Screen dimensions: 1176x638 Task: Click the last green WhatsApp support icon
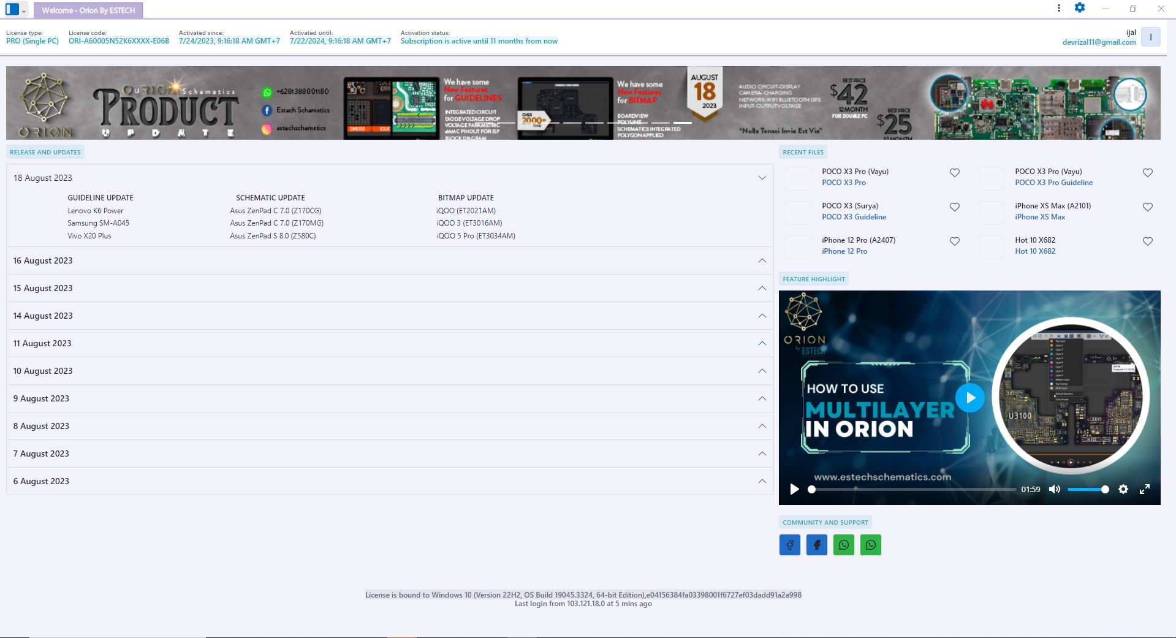tap(870, 545)
